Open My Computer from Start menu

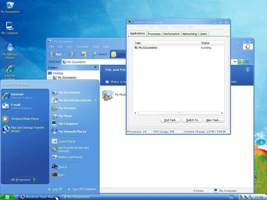[65, 124]
